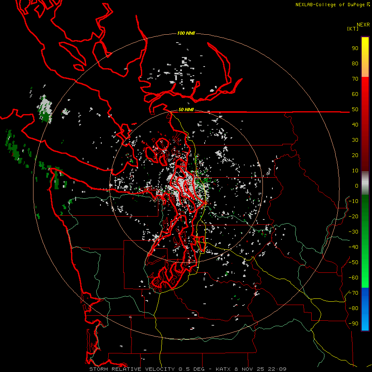Click the STORM RELATIVE VELOCITY product caption
Image resolution: width=372 pixels, height=372 pixels.
pos(132,369)
